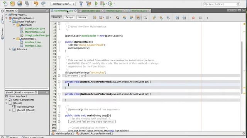The image size is (247, 138).
Task: Expand the Generated Code fold at line 31
Action: click(x=59, y=76)
